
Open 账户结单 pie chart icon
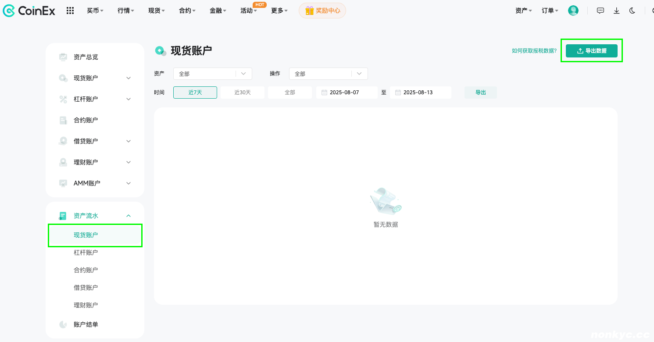[63, 324]
